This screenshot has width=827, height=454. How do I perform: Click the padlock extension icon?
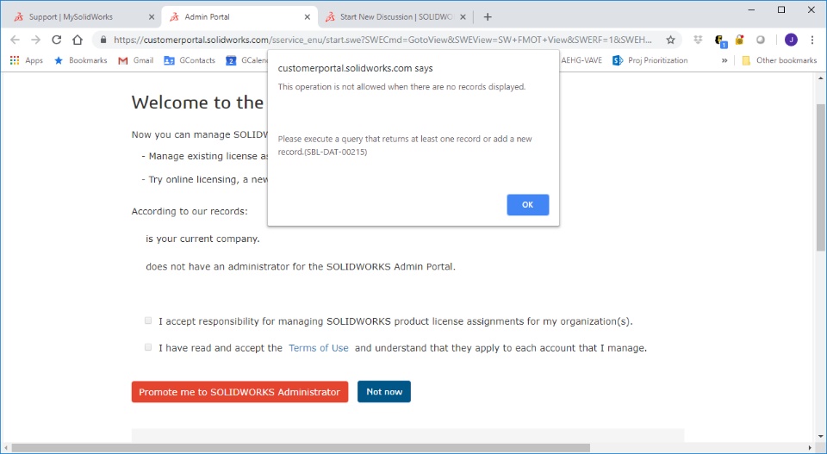click(x=739, y=40)
